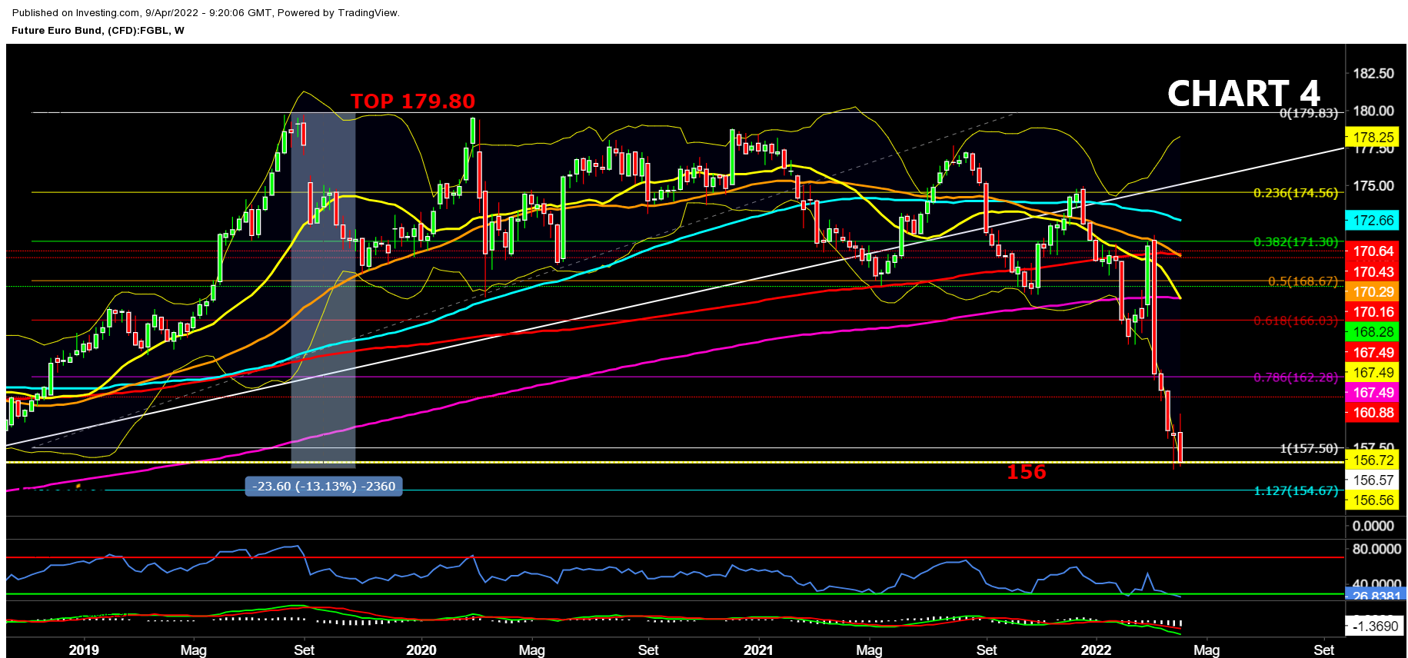Click the magenta 167.49 price tag
The width and height of the screenshot is (1408, 658).
click(x=1373, y=393)
